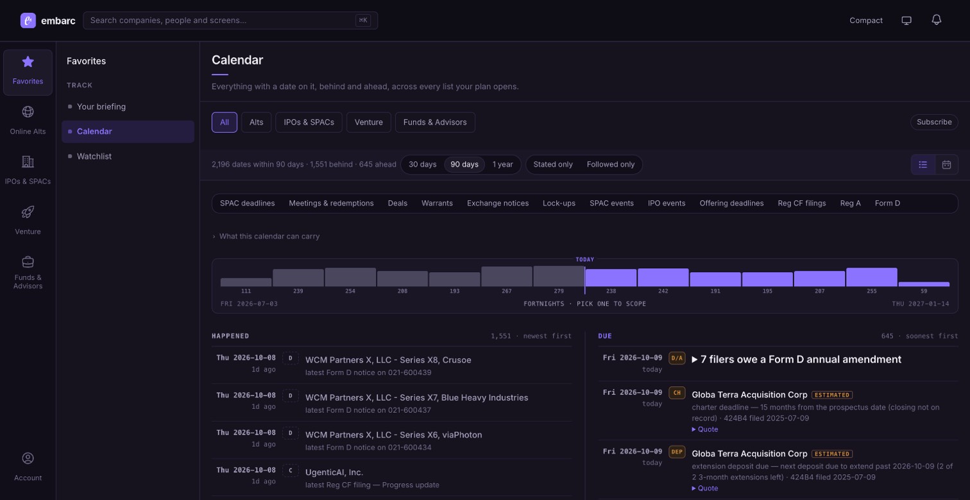Click the D/A badge for Form D amendment
Image resolution: width=970 pixels, height=500 pixels.
tap(677, 358)
